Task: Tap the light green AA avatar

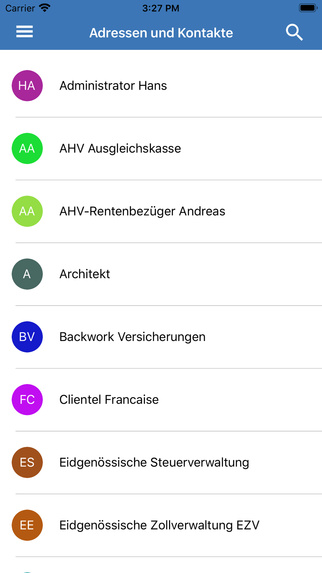Action: [x=27, y=211]
